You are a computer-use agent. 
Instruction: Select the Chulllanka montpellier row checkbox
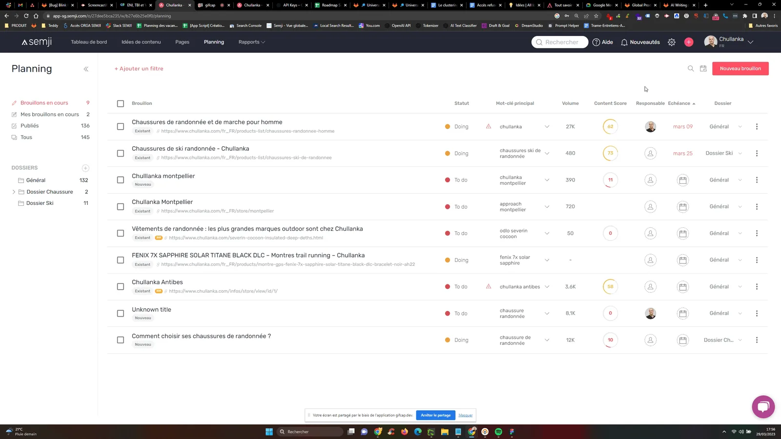click(x=121, y=180)
